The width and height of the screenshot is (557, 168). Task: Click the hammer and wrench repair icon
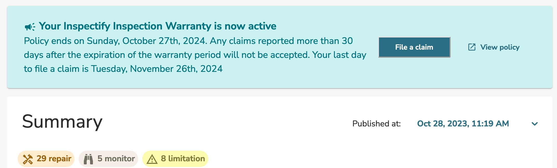pos(28,159)
